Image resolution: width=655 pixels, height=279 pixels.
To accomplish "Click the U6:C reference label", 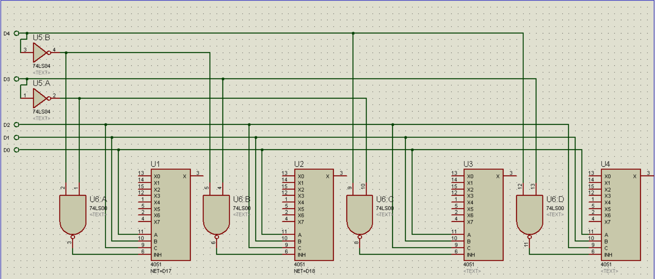I will [385, 199].
